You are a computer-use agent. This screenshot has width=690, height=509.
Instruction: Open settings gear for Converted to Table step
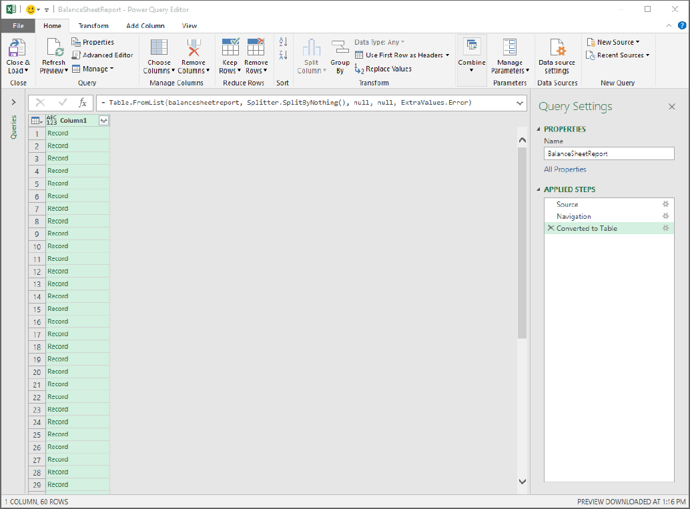666,228
